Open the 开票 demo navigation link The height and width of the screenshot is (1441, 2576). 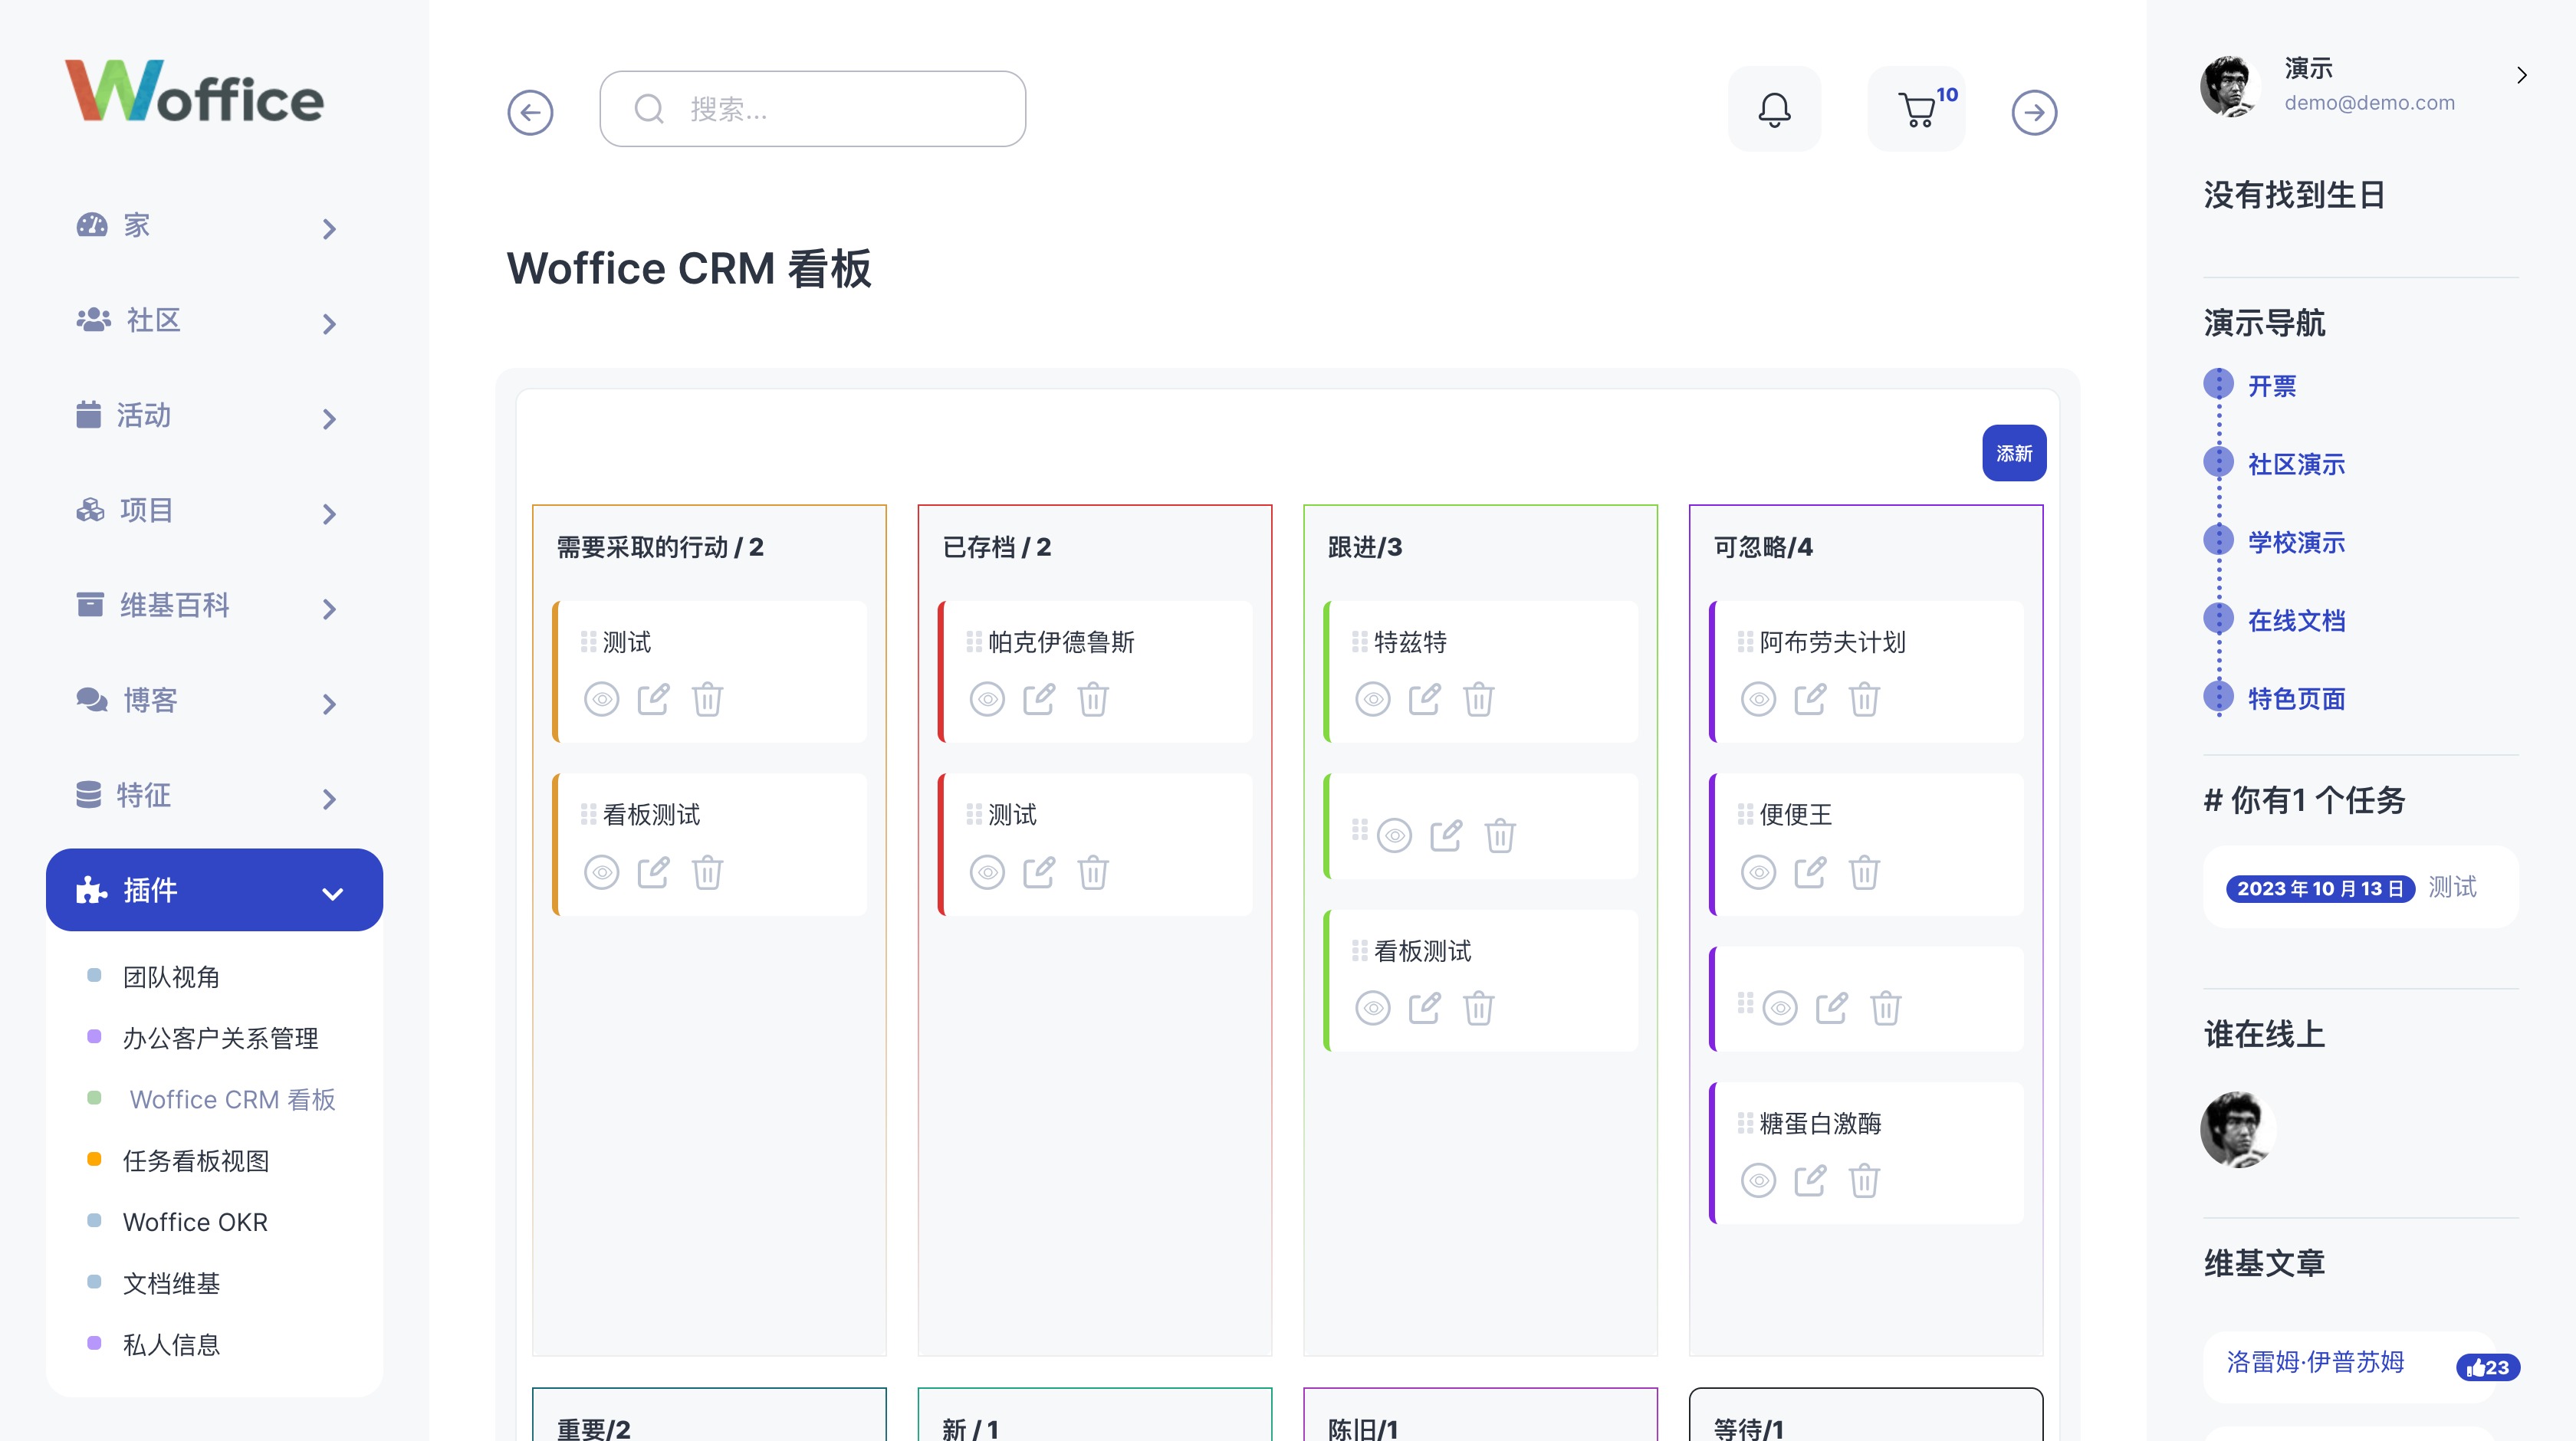coord(2271,386)
